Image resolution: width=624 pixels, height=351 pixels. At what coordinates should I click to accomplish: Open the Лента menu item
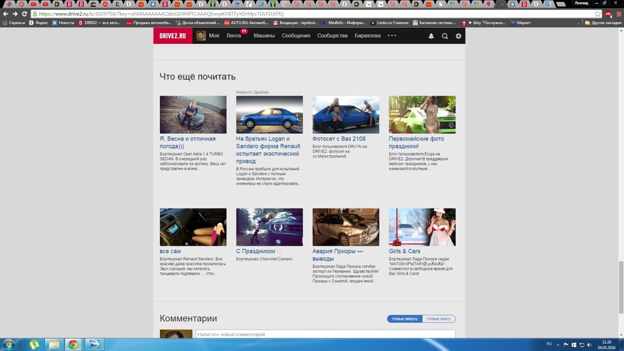233,35
